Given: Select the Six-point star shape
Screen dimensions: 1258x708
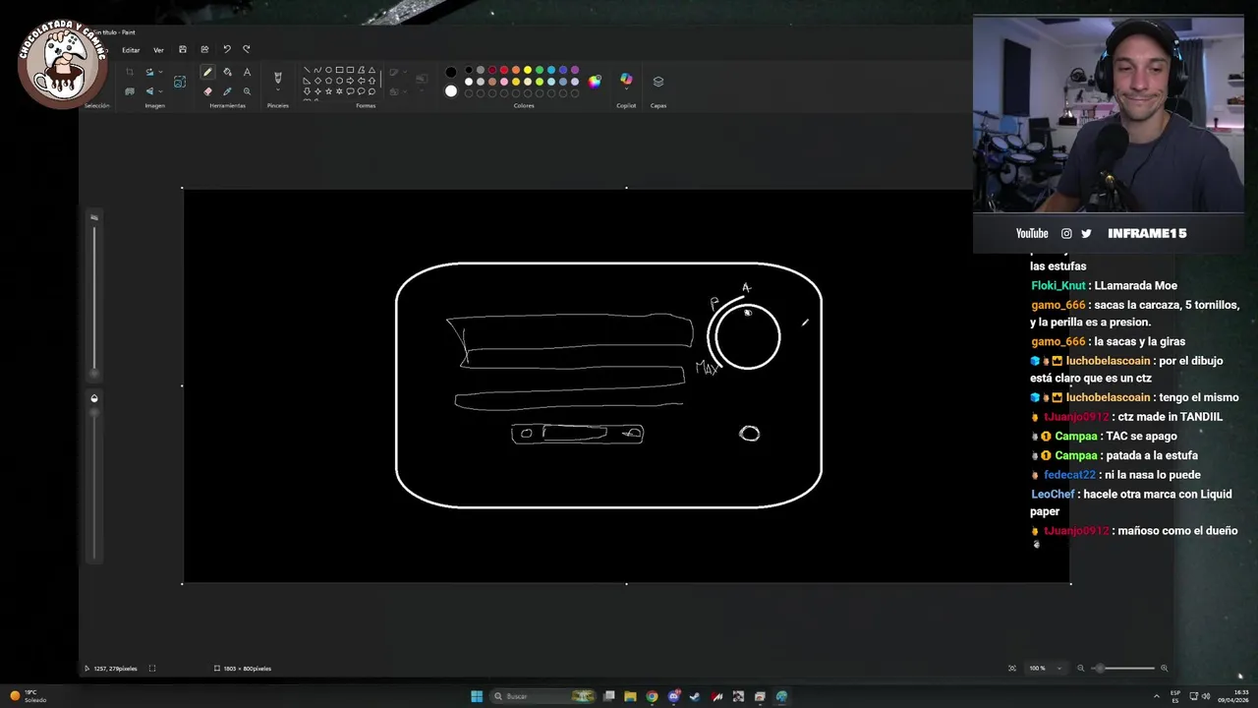Looking at the screenshot, I should click(339, 91).
